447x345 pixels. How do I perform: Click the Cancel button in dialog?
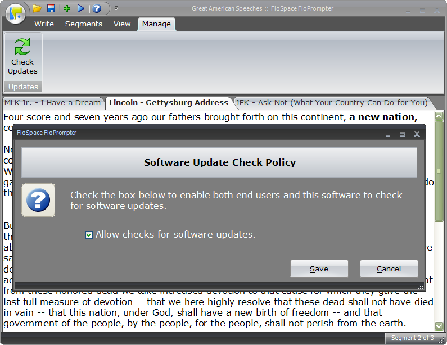point(389,269)
